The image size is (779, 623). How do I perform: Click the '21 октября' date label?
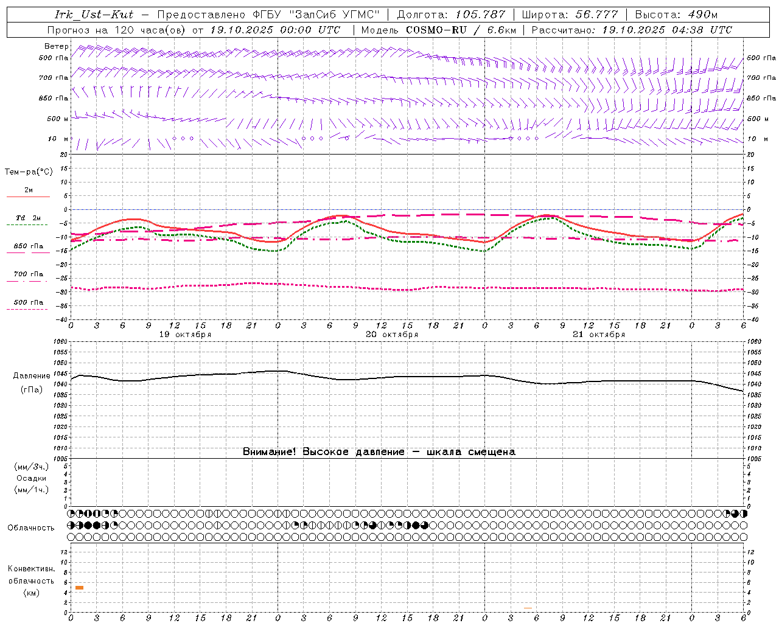click(x=599, y=335)
